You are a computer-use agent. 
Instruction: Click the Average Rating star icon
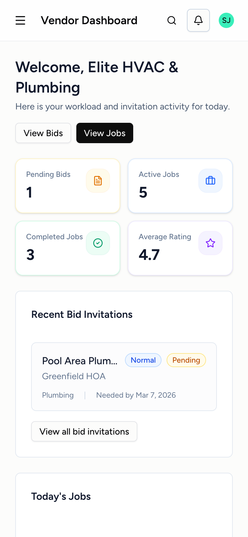[210, 243]
